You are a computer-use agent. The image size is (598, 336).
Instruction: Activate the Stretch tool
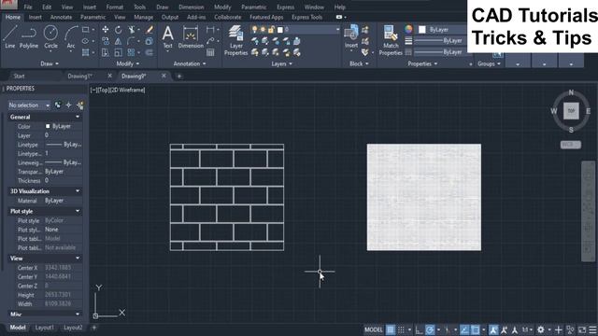(106, 52)
